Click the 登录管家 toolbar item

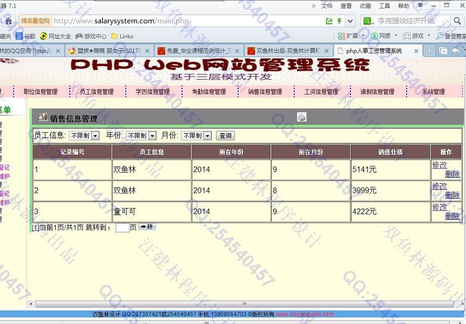(451, 36)
